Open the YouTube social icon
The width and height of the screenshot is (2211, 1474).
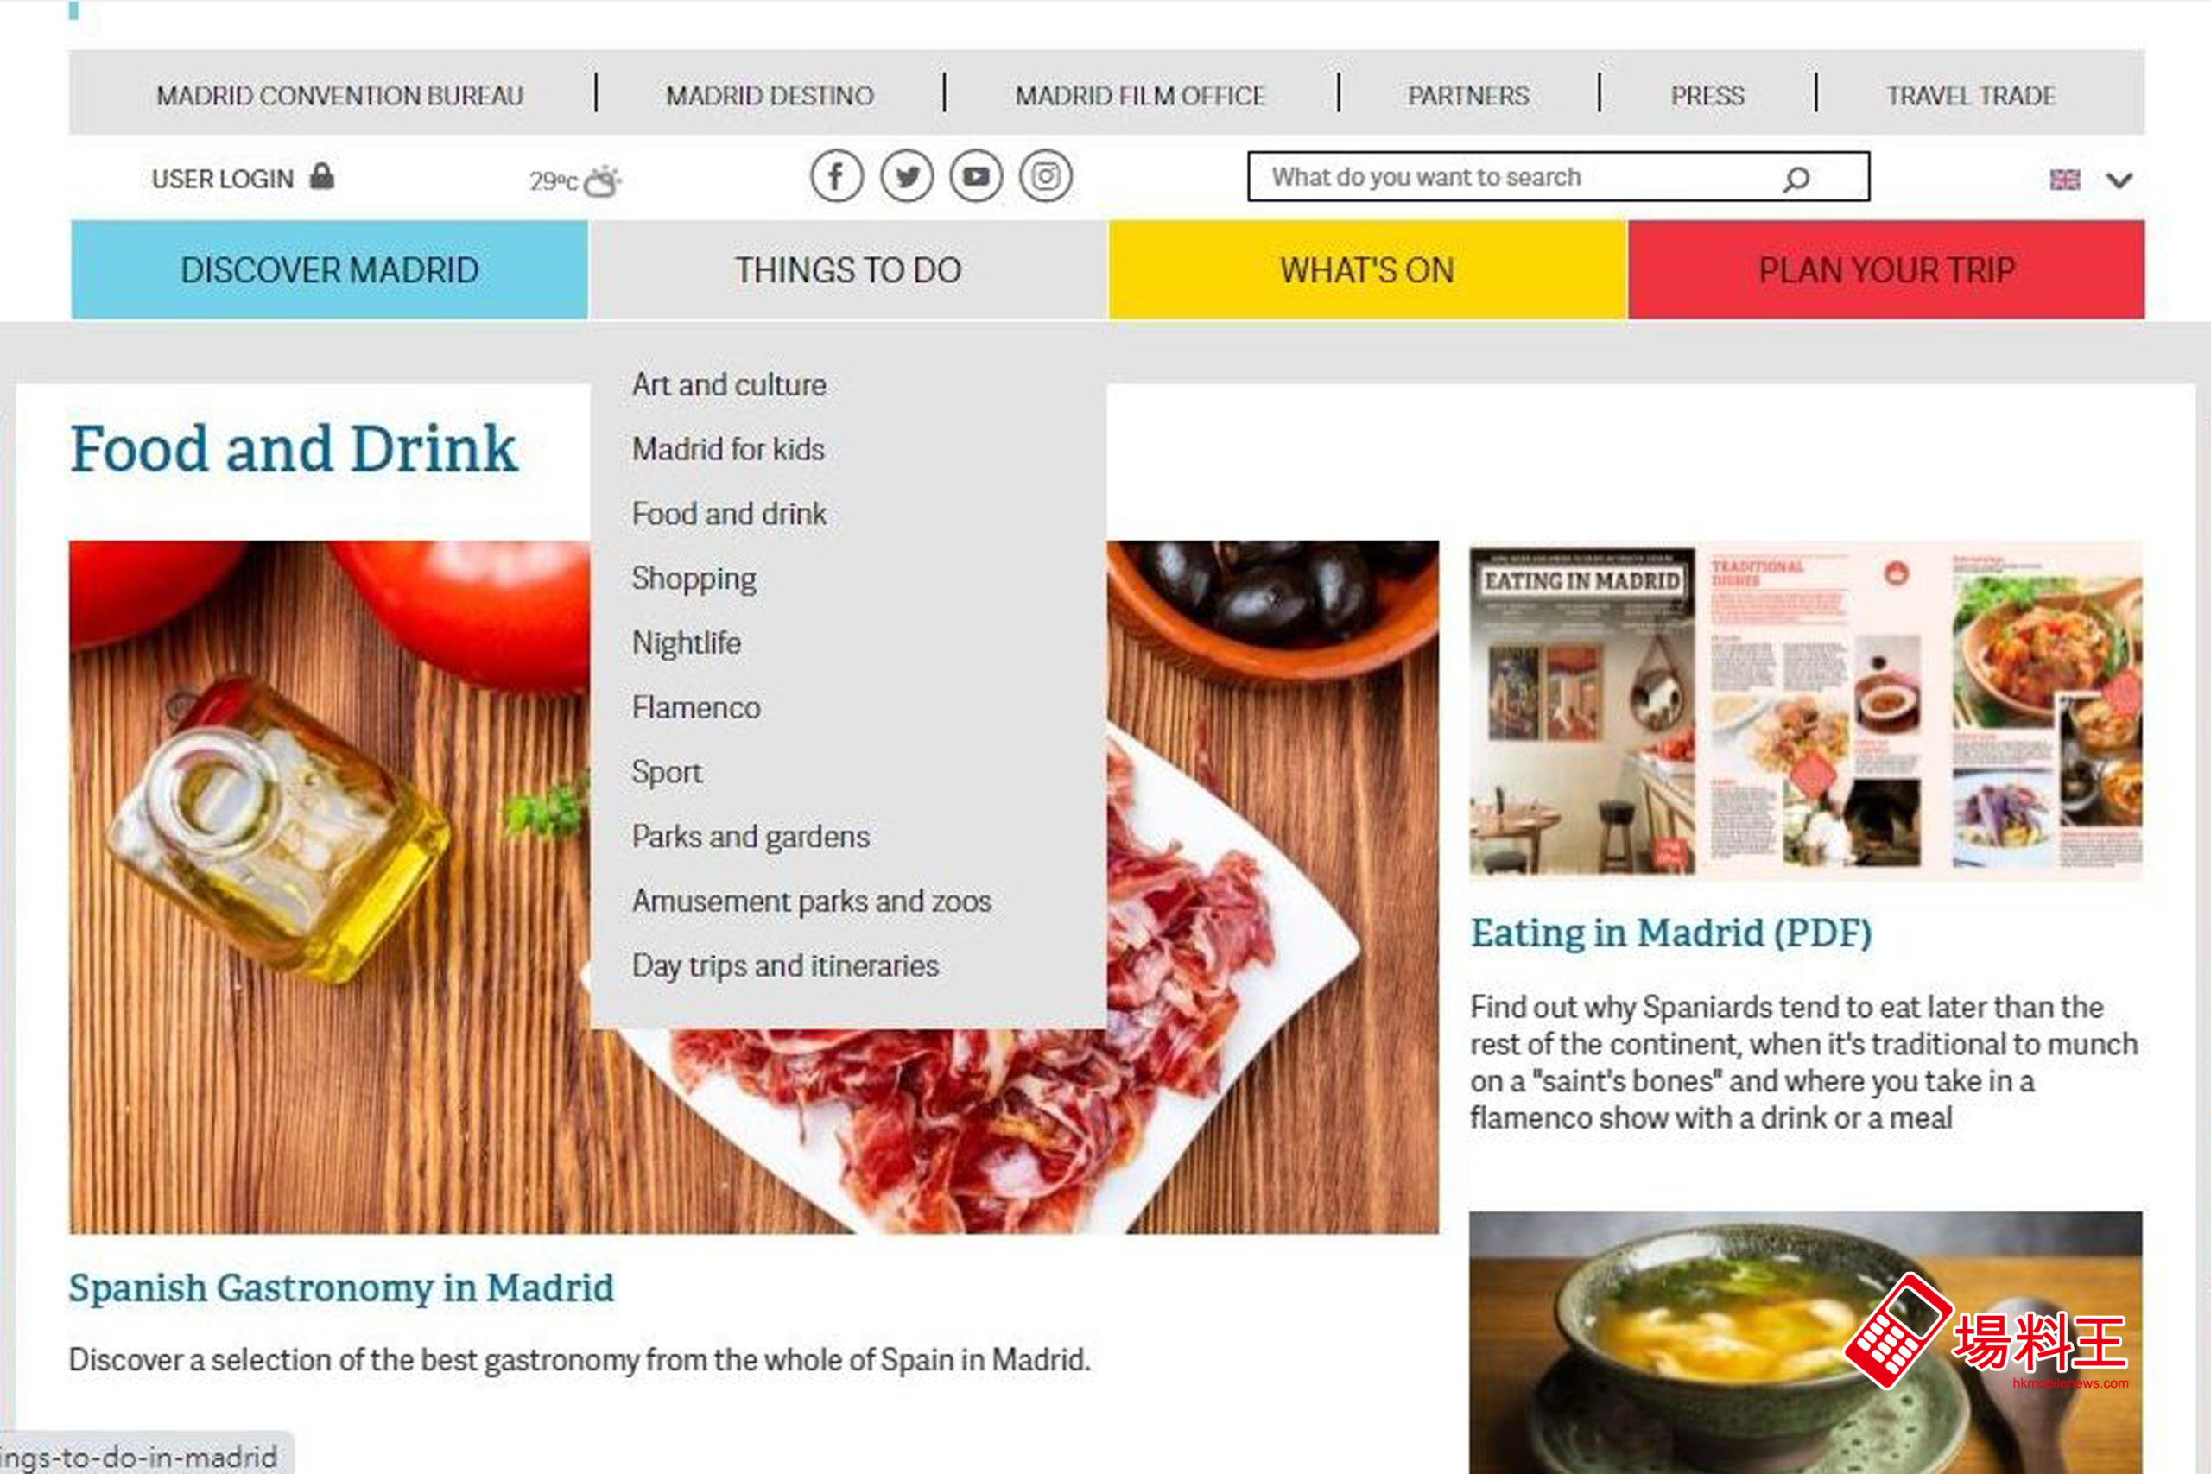(x=976, y=176)
